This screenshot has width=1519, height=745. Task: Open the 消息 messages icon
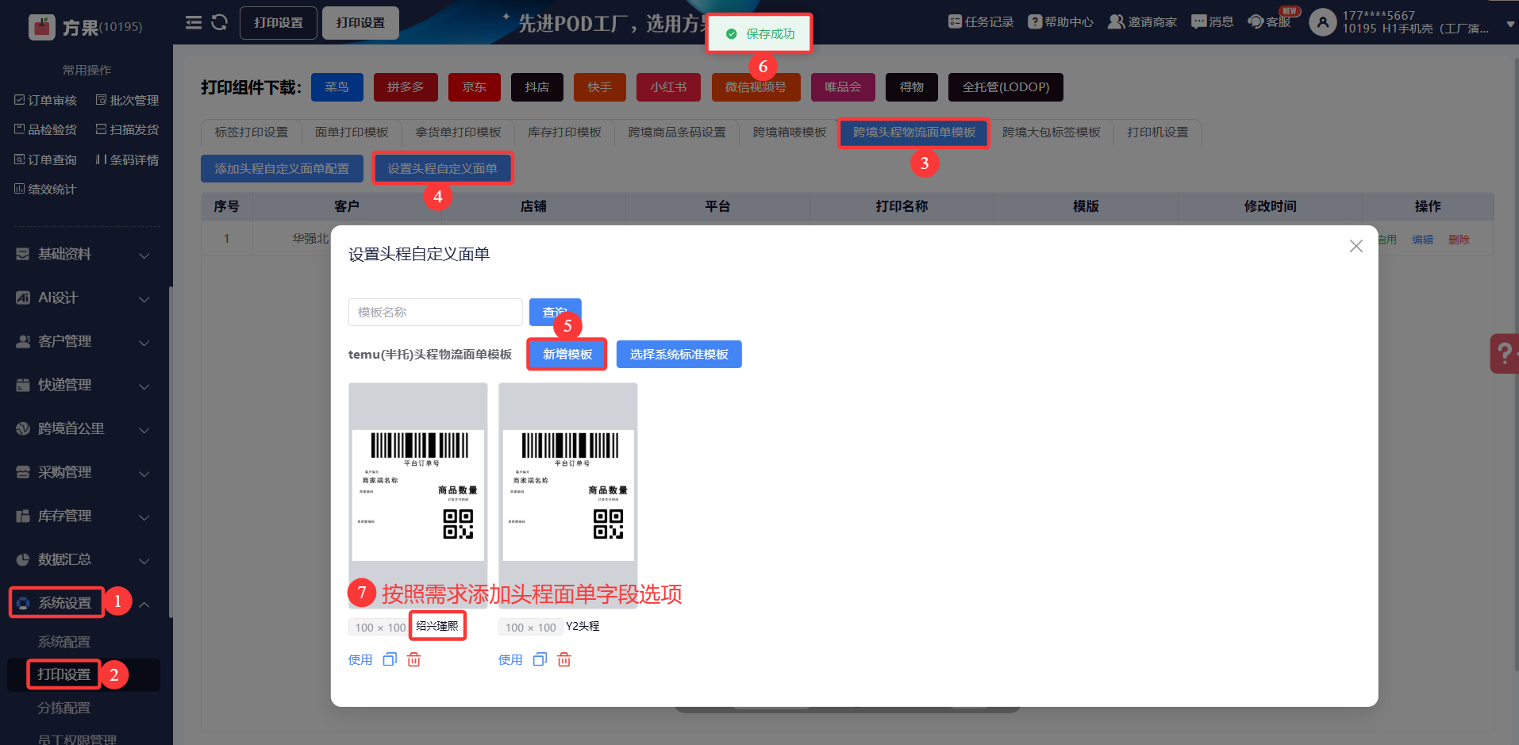coord(1212,22)
